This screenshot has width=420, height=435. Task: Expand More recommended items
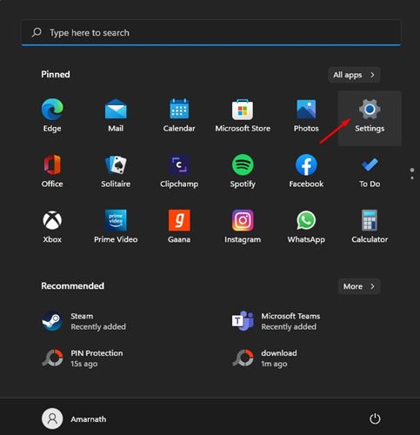tap(359, 286)
